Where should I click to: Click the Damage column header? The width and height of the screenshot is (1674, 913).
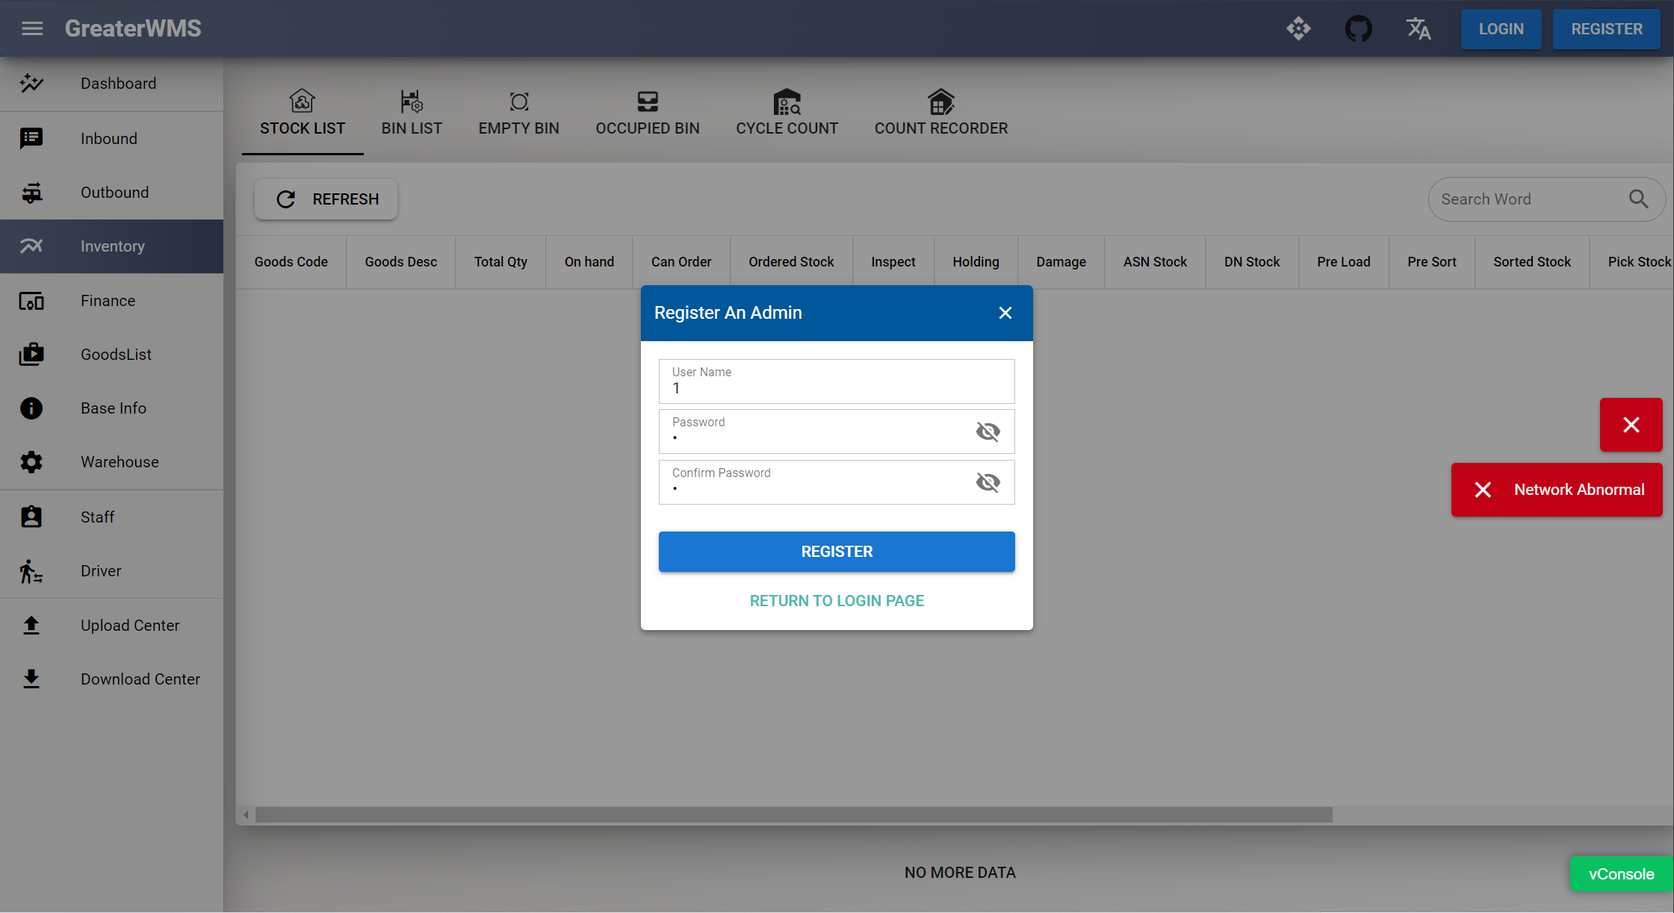(1061, 262)
